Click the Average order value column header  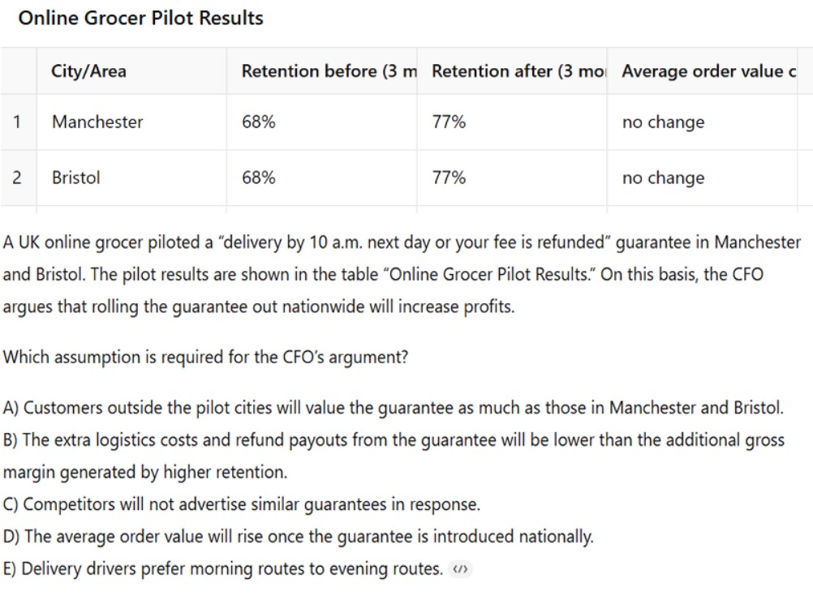point(703,71)
